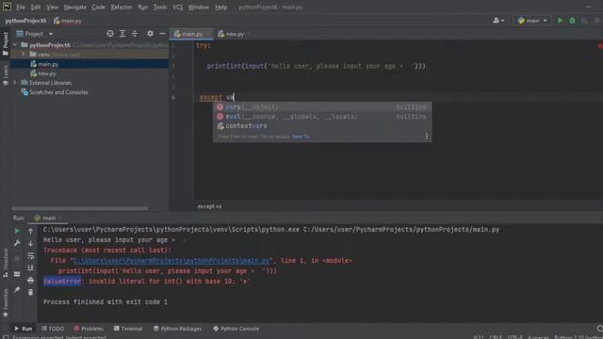Open Python Packages tool window
603x339 pixels.
tap(177, 329)
